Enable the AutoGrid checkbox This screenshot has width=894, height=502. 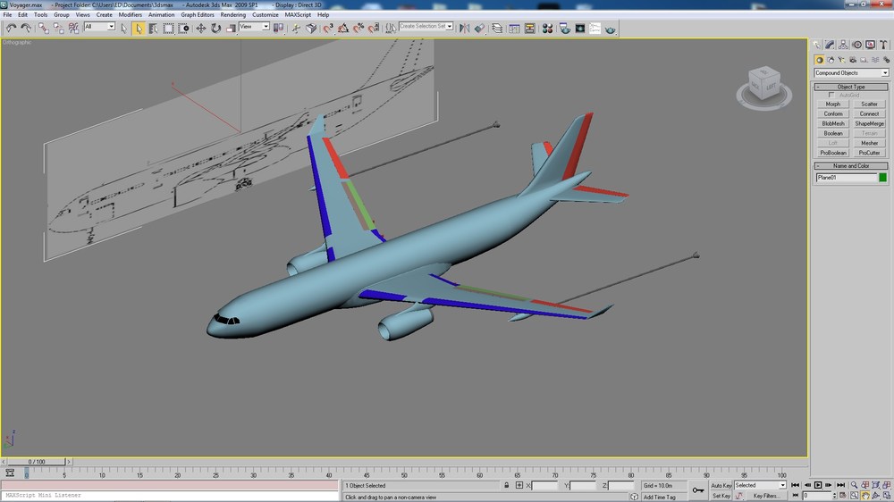pyautogui.click(x=831, y=96)
